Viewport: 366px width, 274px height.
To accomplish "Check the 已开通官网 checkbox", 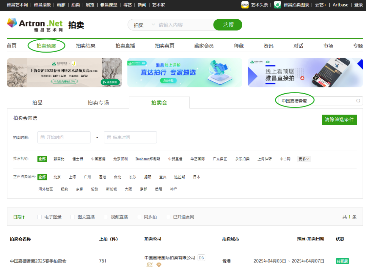I will tap(168, 217).
